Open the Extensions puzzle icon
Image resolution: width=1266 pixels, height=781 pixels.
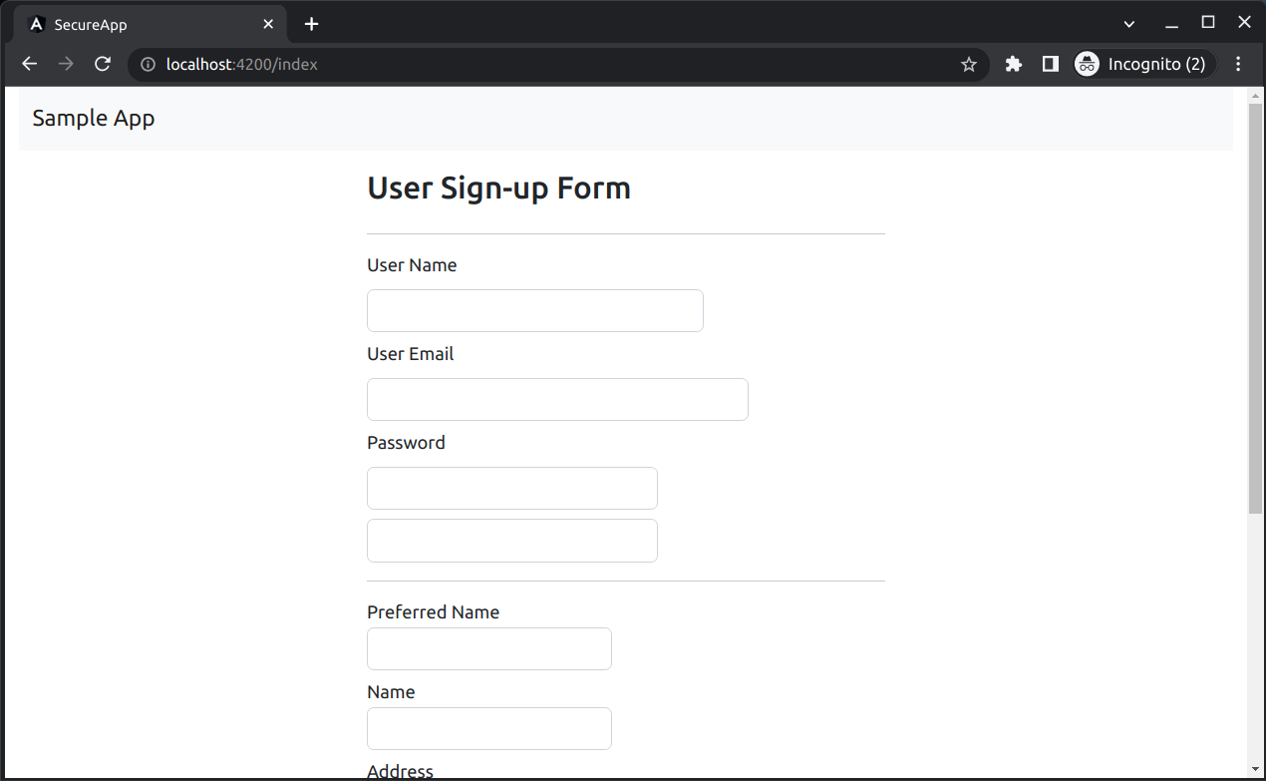tap(1014, 64)
